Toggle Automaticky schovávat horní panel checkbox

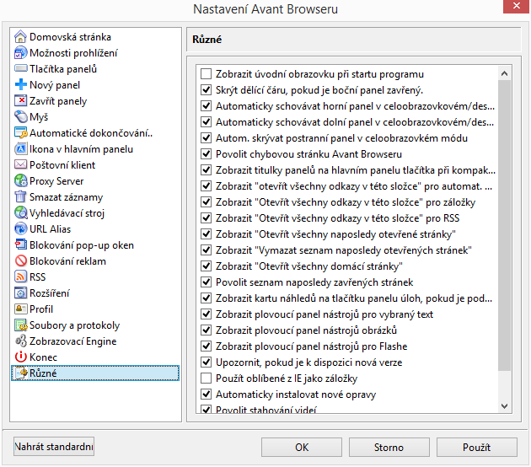pos(206,105)
